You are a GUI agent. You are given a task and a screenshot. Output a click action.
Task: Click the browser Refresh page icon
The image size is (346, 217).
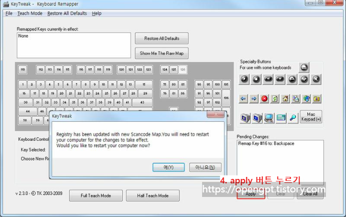coord(275,99)
